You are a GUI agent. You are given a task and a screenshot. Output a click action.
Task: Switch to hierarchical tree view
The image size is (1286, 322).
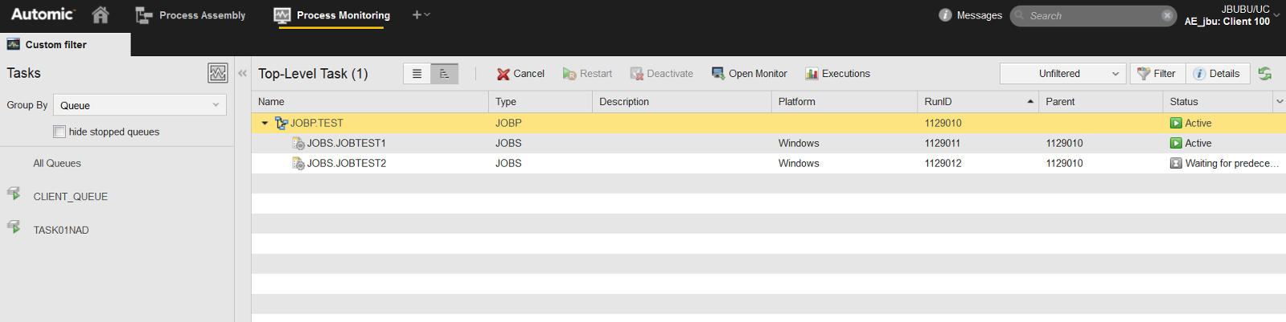pyautogui.click(x=444, y=74)
